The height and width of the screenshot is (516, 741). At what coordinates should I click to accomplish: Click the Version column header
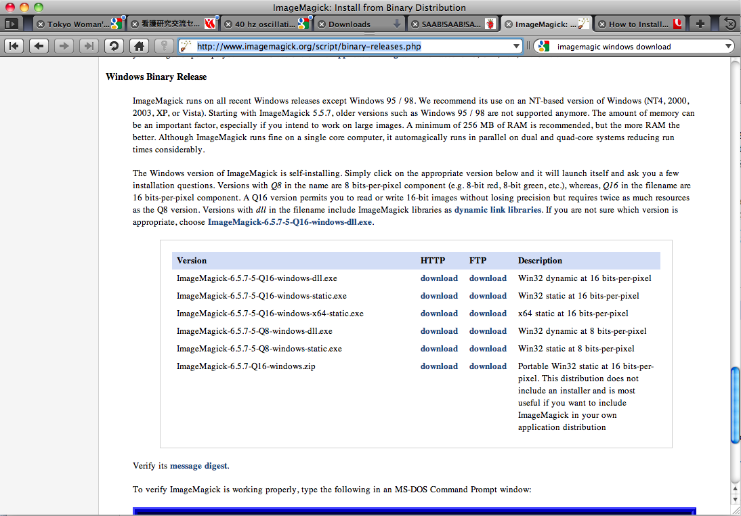click(192, 260)
